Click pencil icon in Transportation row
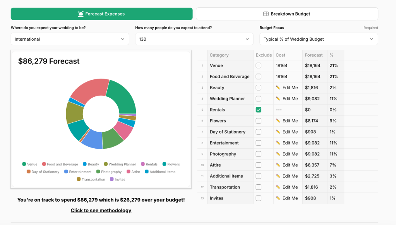The height and width of the screenshot is (225, 396). 278,187
